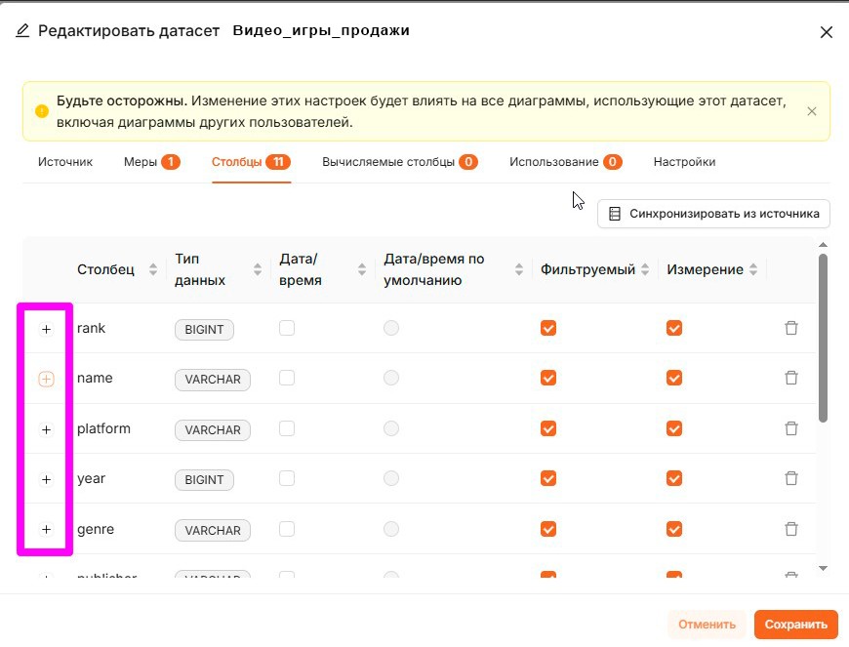Dismiss the yellow warning banner
849x647 pixels.
click(811, 111)
